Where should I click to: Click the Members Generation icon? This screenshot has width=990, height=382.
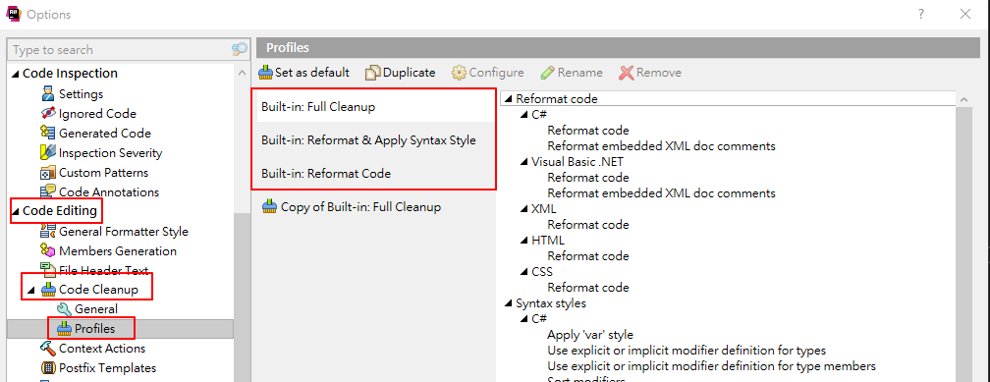pyautogui.click(x=47, y=250)
